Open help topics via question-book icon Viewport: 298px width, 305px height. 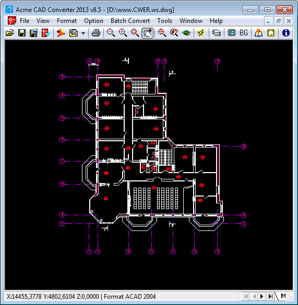tap(258, 33)
